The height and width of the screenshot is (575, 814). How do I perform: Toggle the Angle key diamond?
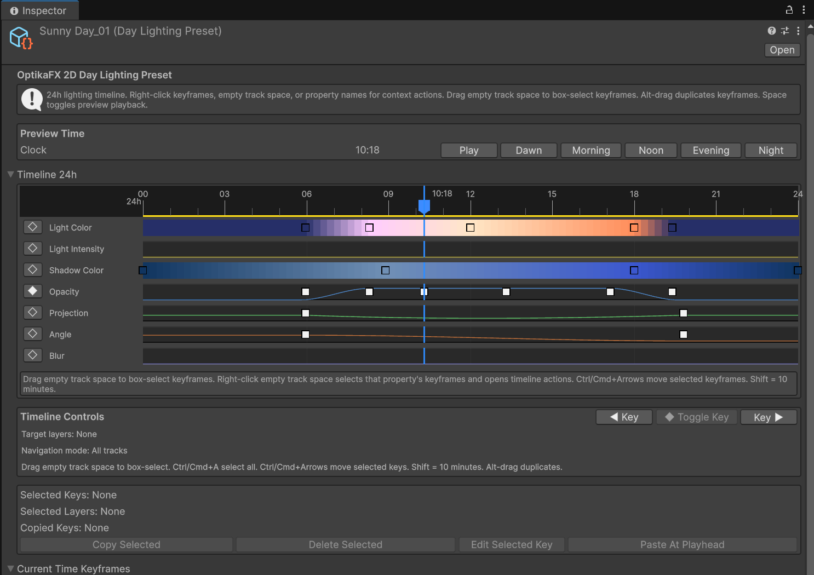coord(33,334)
